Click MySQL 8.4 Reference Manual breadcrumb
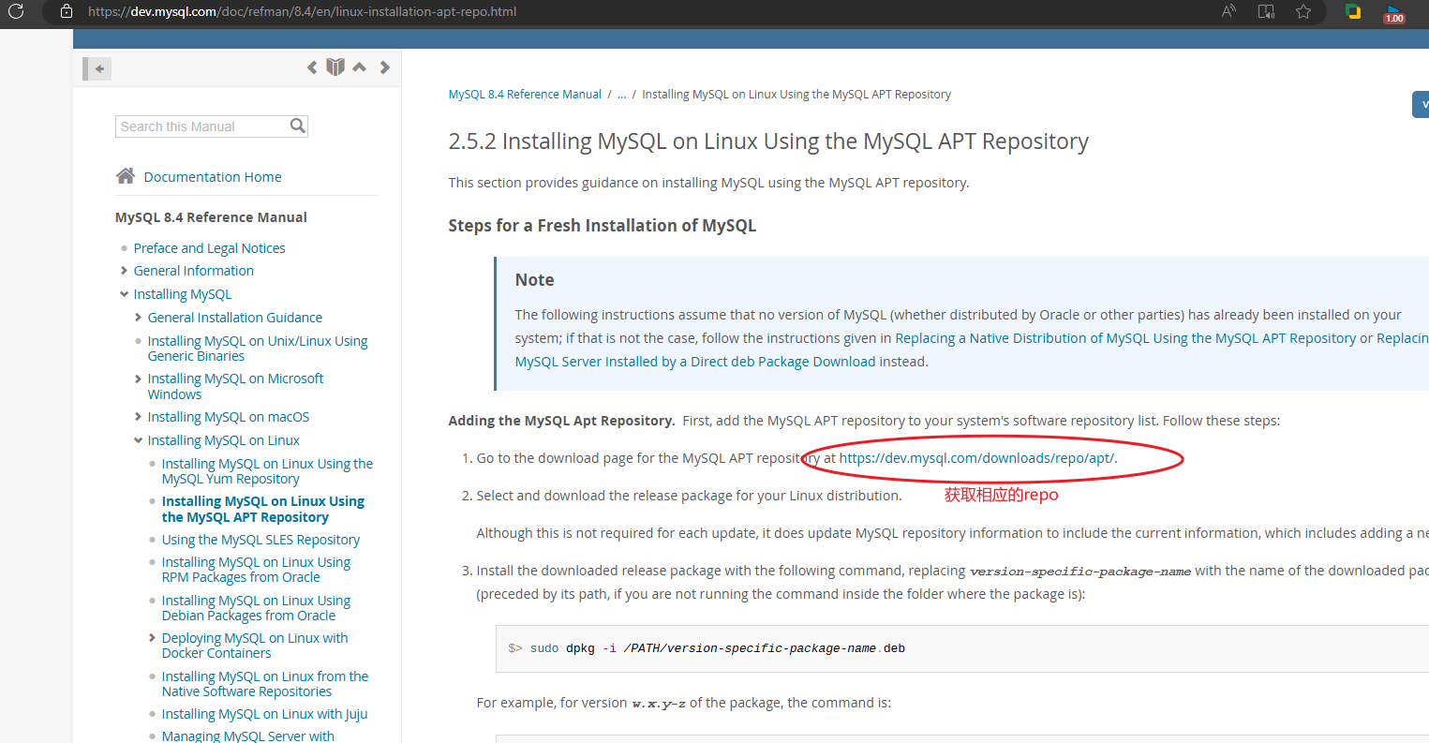 (x=525, y=95)
